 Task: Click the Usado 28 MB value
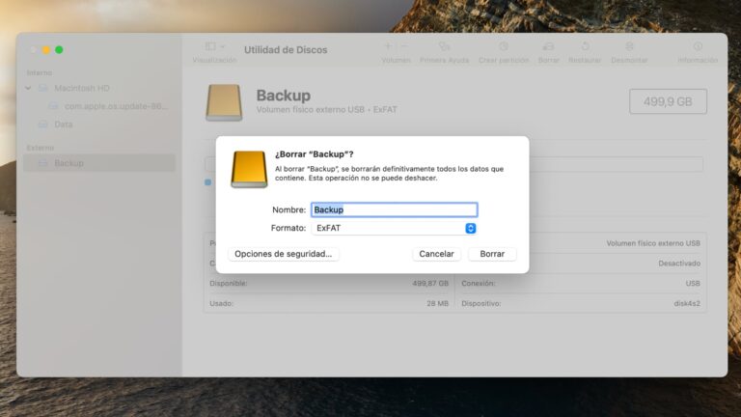pos(437,303)
